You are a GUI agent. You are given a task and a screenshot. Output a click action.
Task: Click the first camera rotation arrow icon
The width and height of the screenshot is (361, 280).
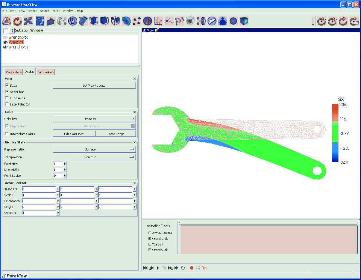(x=322, y=21)
